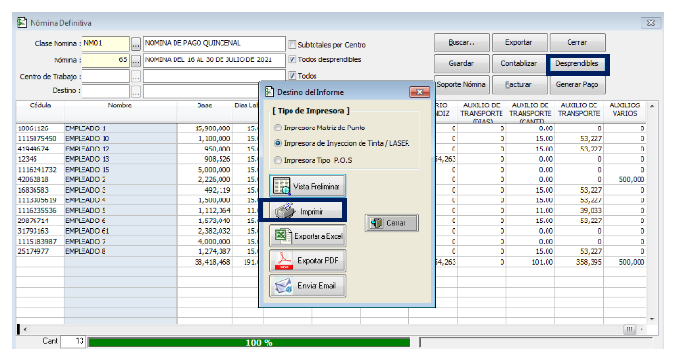Click the Destino del Informe title icon
Image resolution: width=676 pixels, height=349 pixels.
[269, 92]
